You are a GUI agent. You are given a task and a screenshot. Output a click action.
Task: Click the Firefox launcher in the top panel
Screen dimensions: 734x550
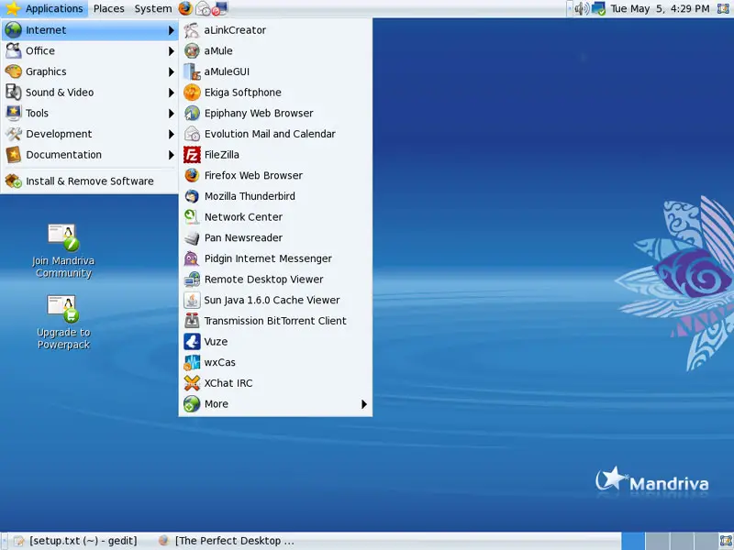tap(185, 8)
